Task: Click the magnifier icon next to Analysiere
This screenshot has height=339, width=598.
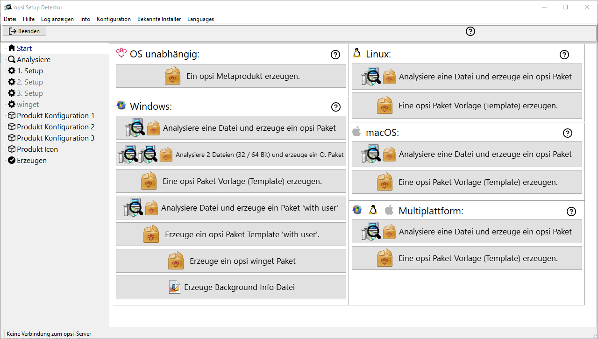Action: click(12, 59)
